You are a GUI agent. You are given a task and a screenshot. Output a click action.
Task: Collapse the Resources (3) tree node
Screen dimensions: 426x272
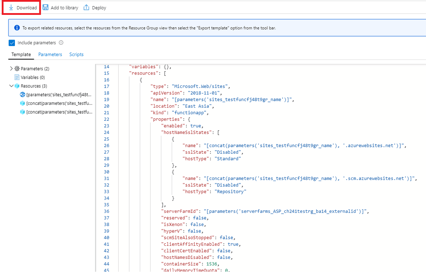point(11,86)
